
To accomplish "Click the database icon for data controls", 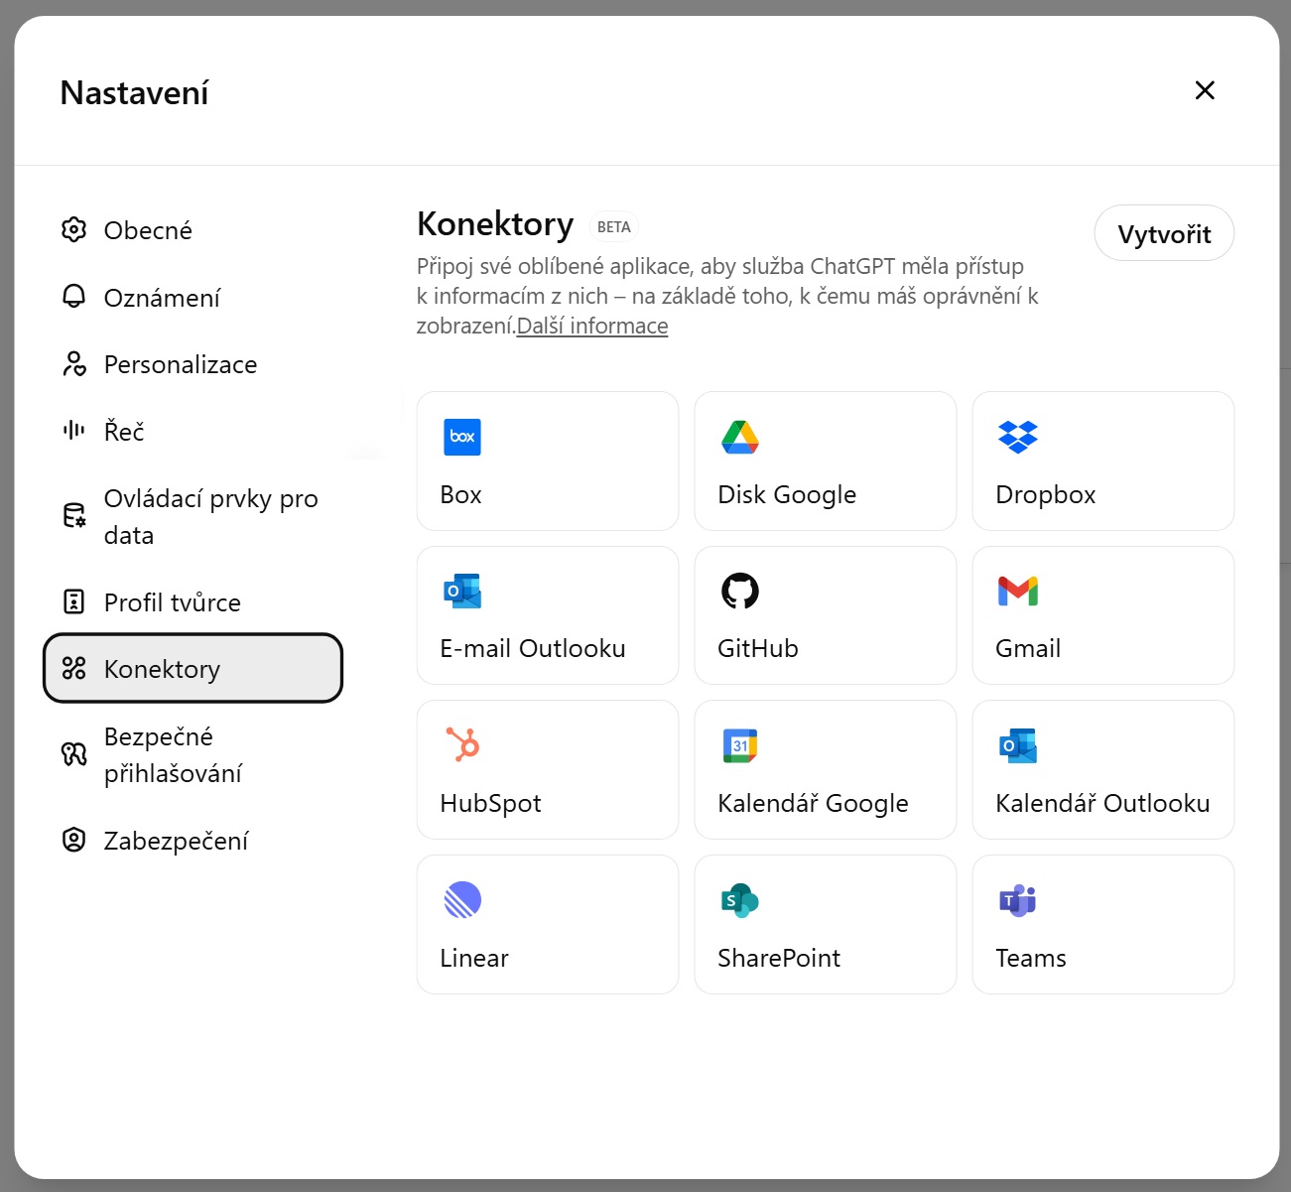I will tap(73, 516).
